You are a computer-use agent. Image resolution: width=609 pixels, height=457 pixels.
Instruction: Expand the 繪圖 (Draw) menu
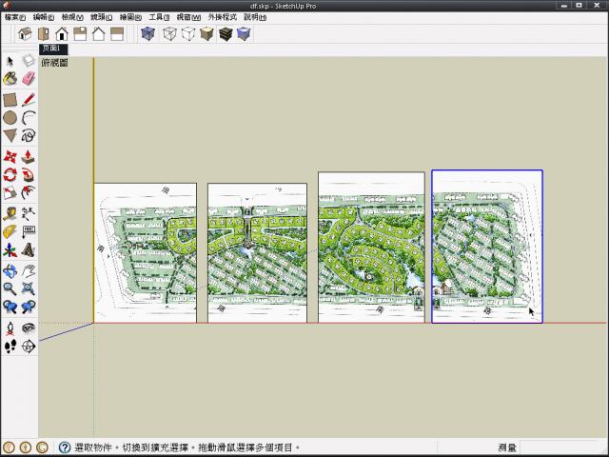130,17
